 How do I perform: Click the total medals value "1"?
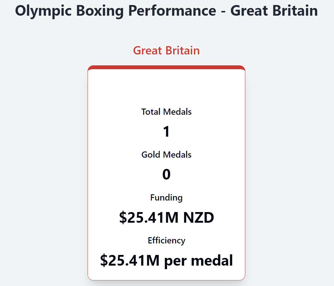point(166,132)
